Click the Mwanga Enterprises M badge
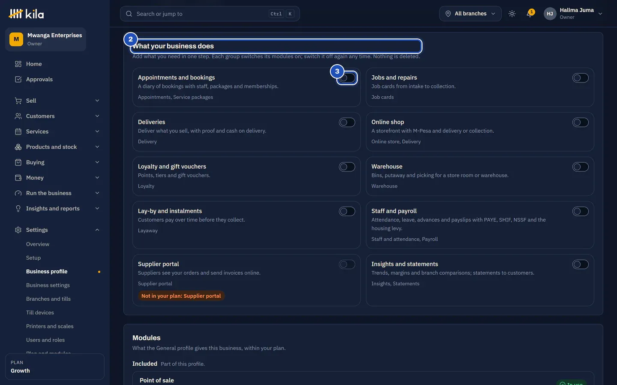 [x=16, y=39]
